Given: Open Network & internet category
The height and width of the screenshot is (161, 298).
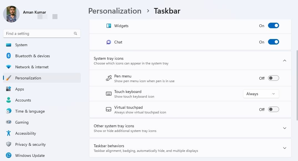Looking at the screenshot, I should click(42, 67).
